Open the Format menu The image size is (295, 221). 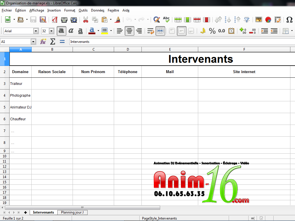point(70,10)
